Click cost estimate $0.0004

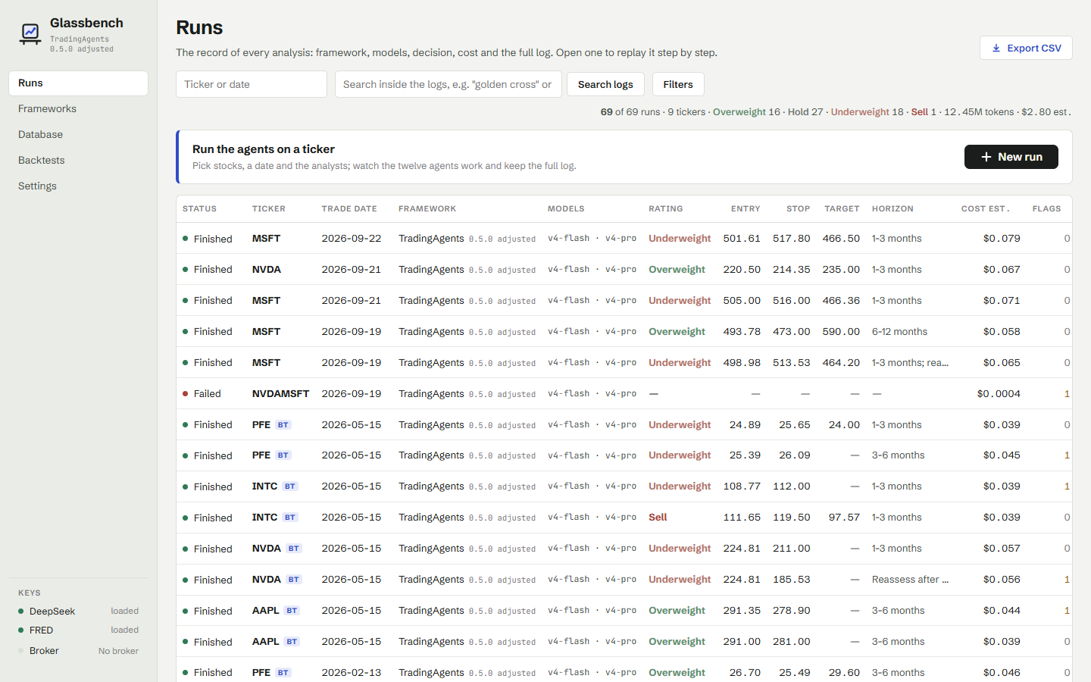pos(999,393)
